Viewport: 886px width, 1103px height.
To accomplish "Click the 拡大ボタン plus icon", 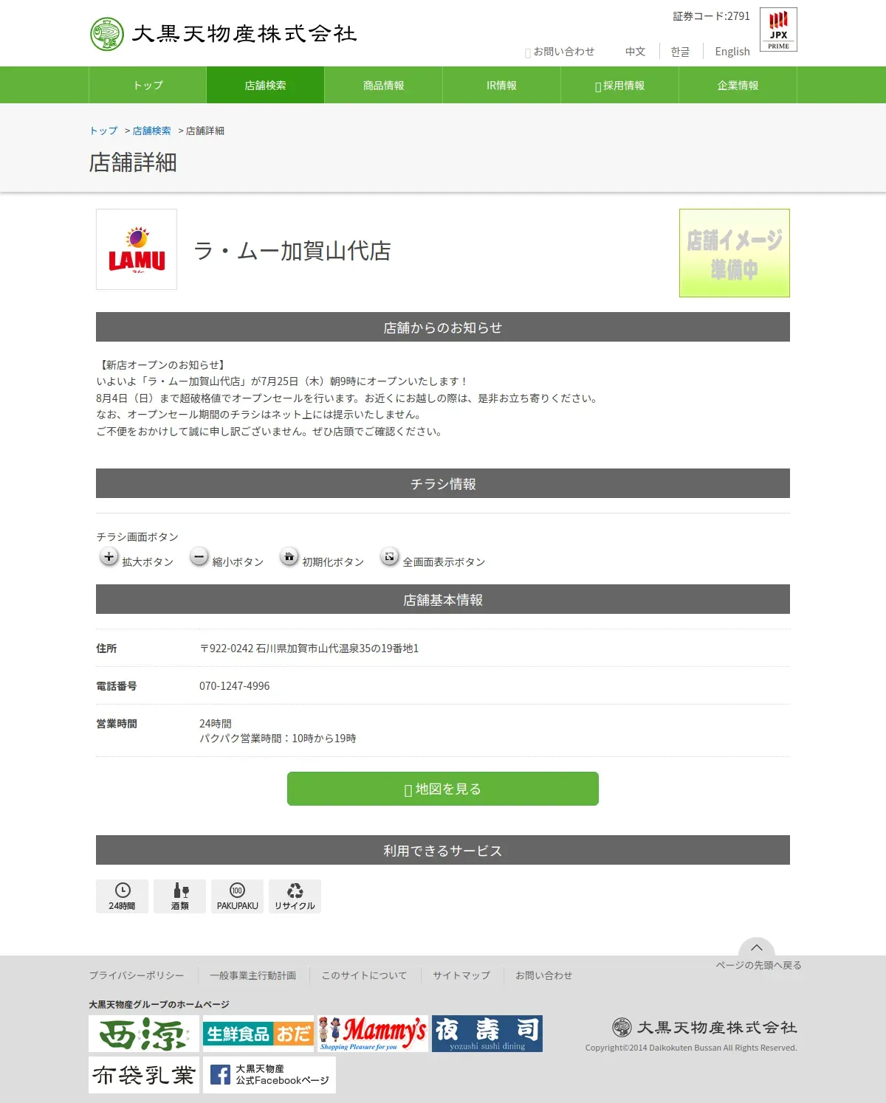I will [109, 557].
